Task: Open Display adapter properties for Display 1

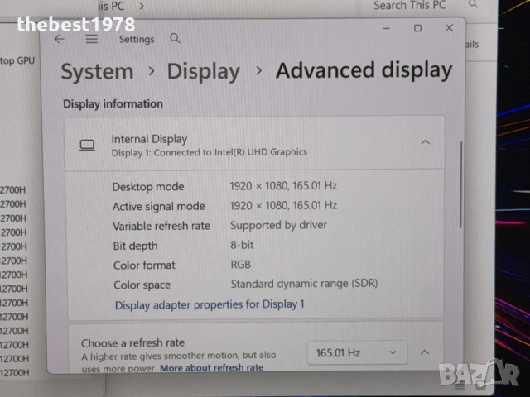Action: click(x=210, y=304)
